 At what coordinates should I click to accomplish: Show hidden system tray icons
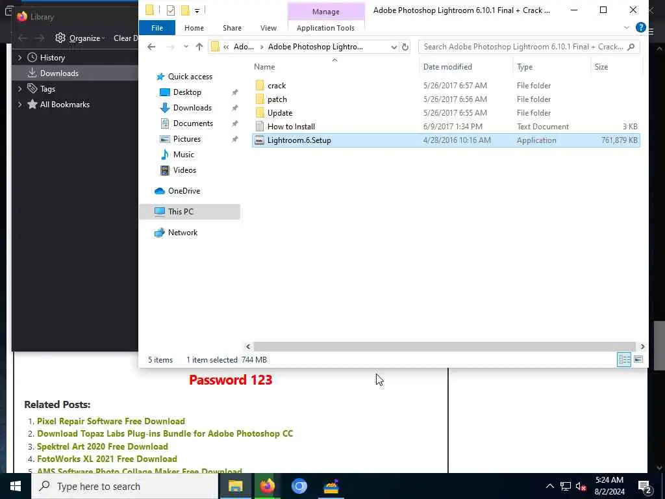pos(549,486)
